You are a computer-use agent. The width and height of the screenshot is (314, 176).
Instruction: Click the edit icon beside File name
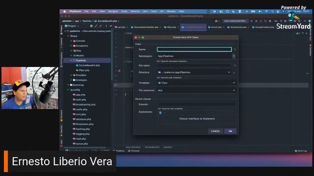(235, 66)
